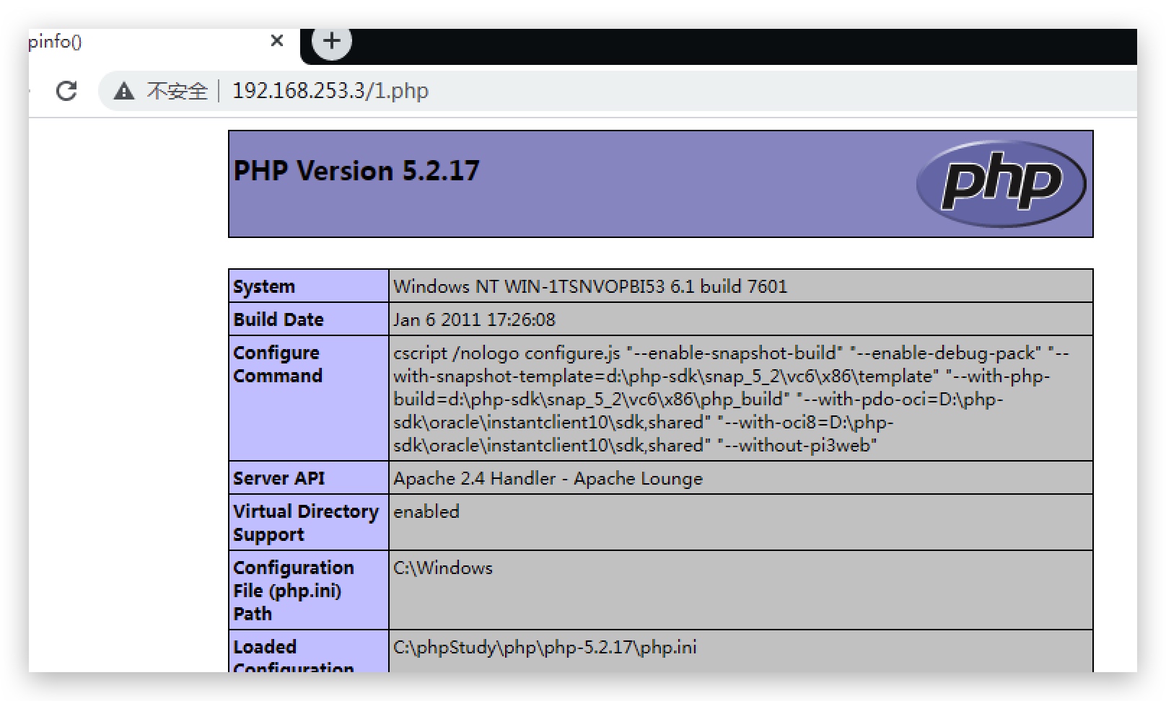Viewport: 1166px width, 701px height.
Task: Click the not-secure warning triangle icon
Action: click(124, 91)
